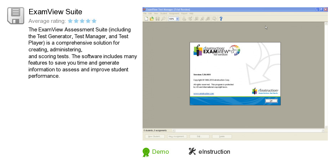Click the third rating star
The height and width of the screenshot is (168, 335).
point(82,21)
